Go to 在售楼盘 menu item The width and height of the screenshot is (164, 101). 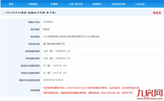33,4
